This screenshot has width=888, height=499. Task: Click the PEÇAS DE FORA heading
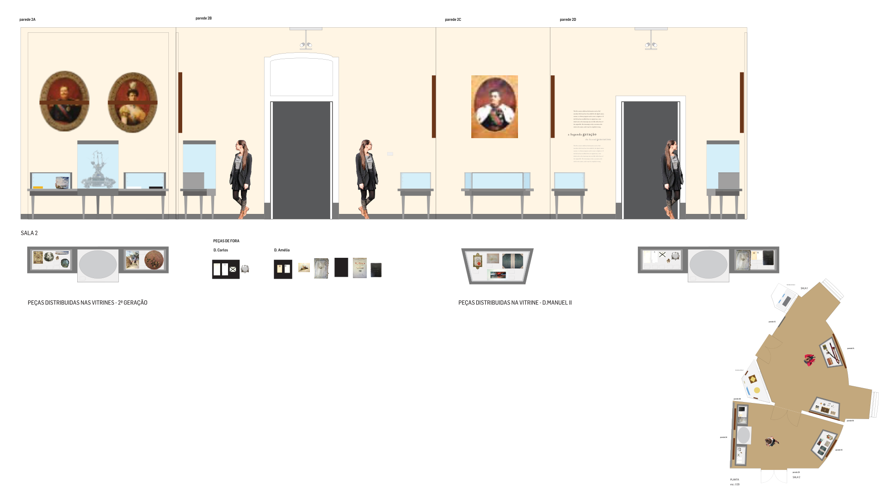tap(226, 241)
